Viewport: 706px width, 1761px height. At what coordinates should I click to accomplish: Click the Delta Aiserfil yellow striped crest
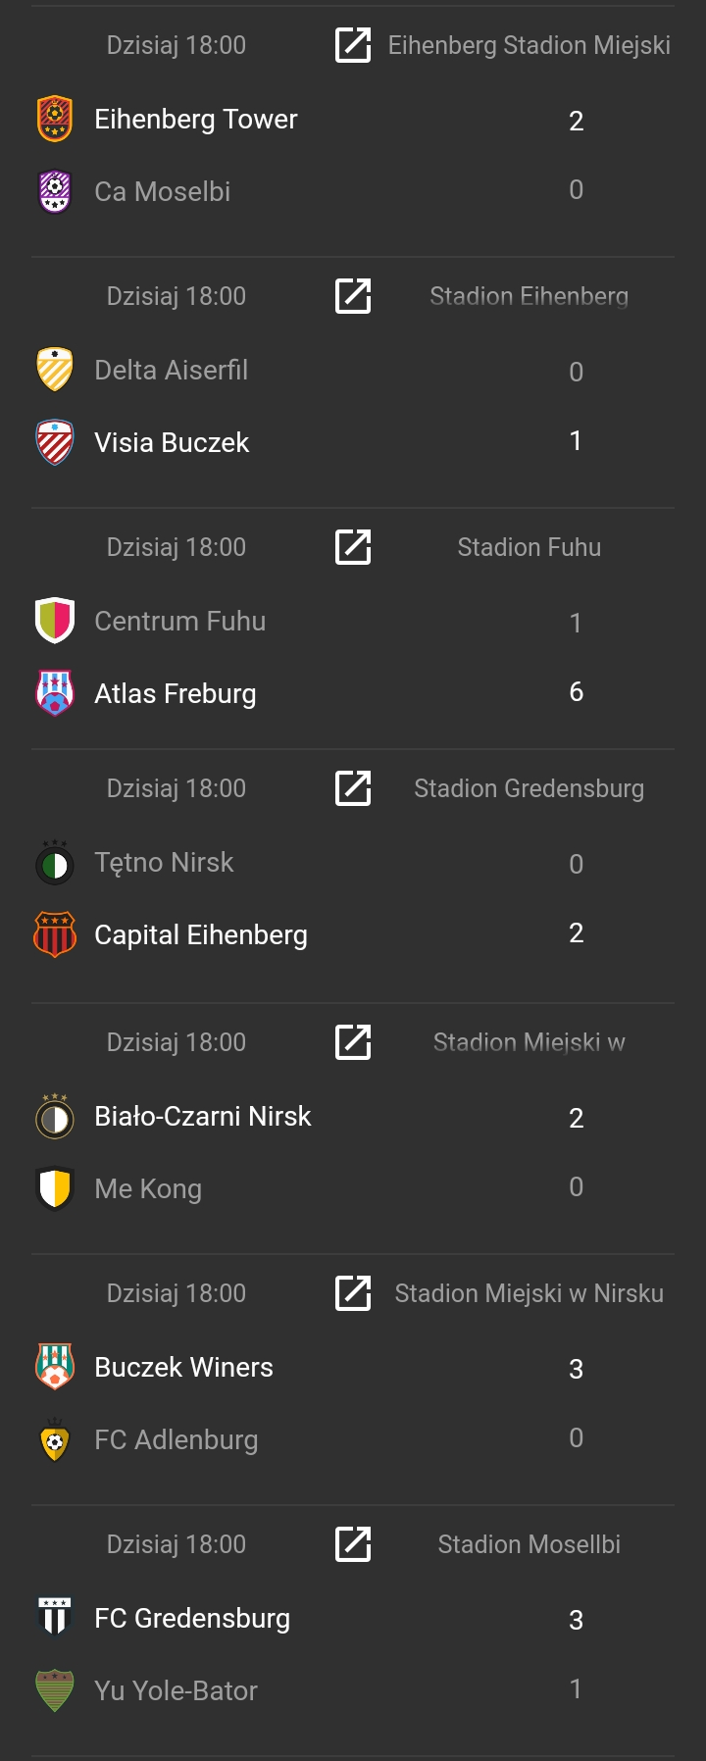tap(55, 370)
